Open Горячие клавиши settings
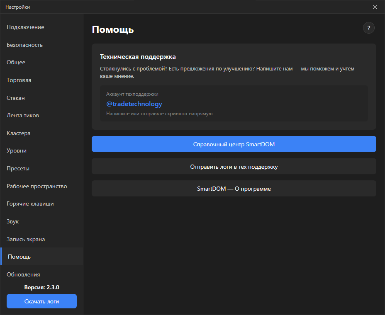385x315 pixels. (x=42, y=204)
